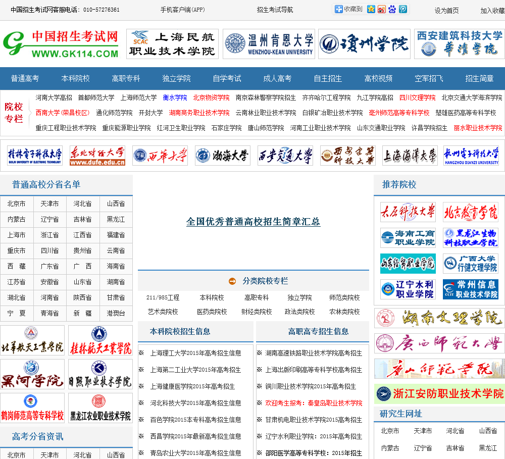505x459 pixels.
Task: Click the 西华大学 logo
Action: (x=160, y=156)
